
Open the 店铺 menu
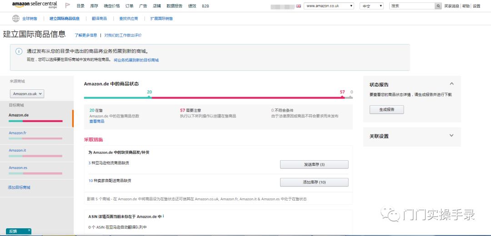[x=156, y=6]
